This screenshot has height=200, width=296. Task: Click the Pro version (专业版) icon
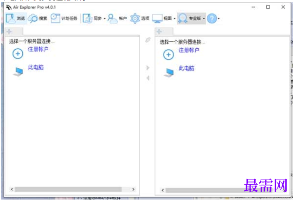coord(182,18)
